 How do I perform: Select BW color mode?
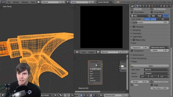tap(153, 16)
